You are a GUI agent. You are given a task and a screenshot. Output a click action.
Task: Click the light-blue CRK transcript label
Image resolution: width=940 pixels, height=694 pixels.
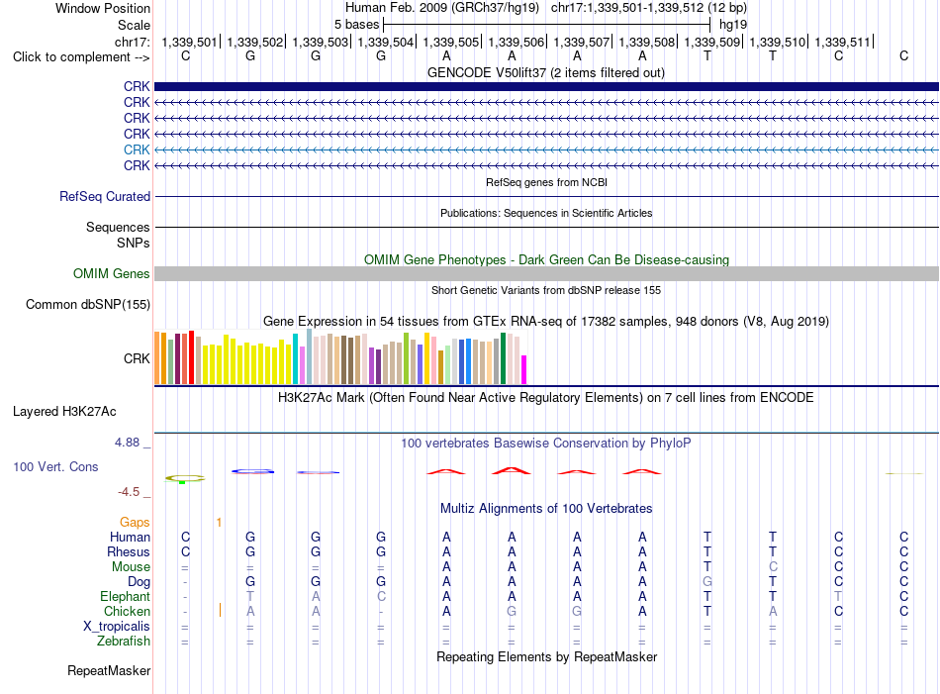coord(137,149)
